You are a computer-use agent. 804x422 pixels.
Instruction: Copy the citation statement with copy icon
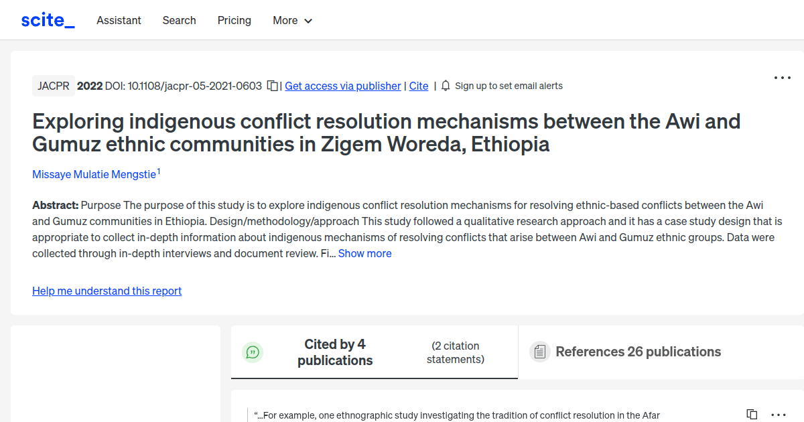752,415
